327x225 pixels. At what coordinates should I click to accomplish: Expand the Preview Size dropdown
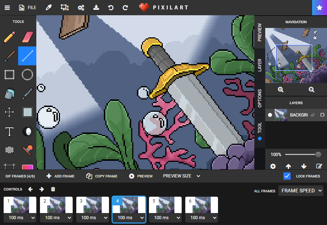[181, 176]
